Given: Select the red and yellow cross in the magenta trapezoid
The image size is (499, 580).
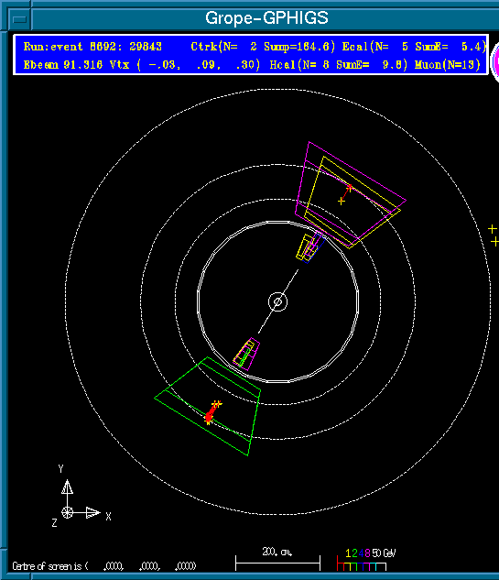Looking at the screenshot, I should point(345,195).
